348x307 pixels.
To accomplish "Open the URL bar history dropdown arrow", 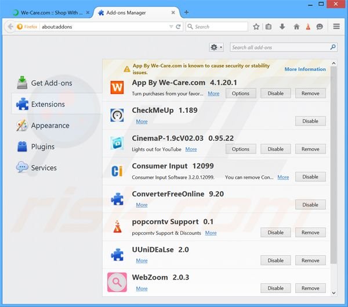I will [x=171, y=27].
